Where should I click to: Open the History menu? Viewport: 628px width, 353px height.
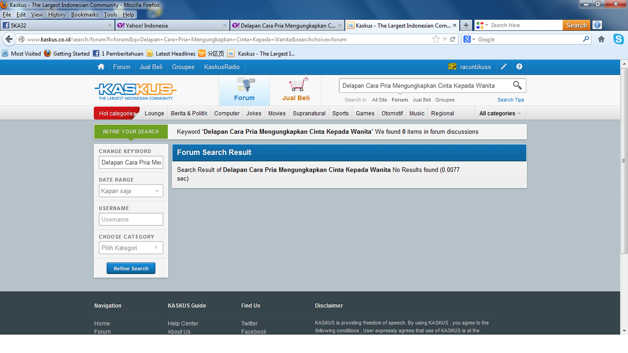pos(57,15)
